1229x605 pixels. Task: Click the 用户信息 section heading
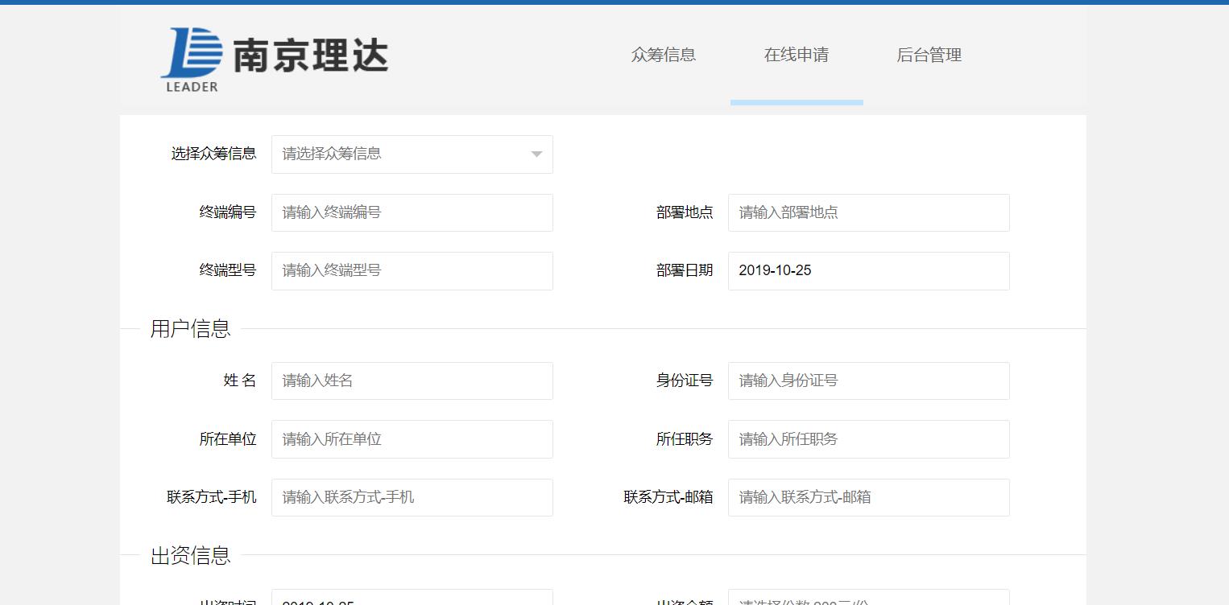tap(188, 327)
